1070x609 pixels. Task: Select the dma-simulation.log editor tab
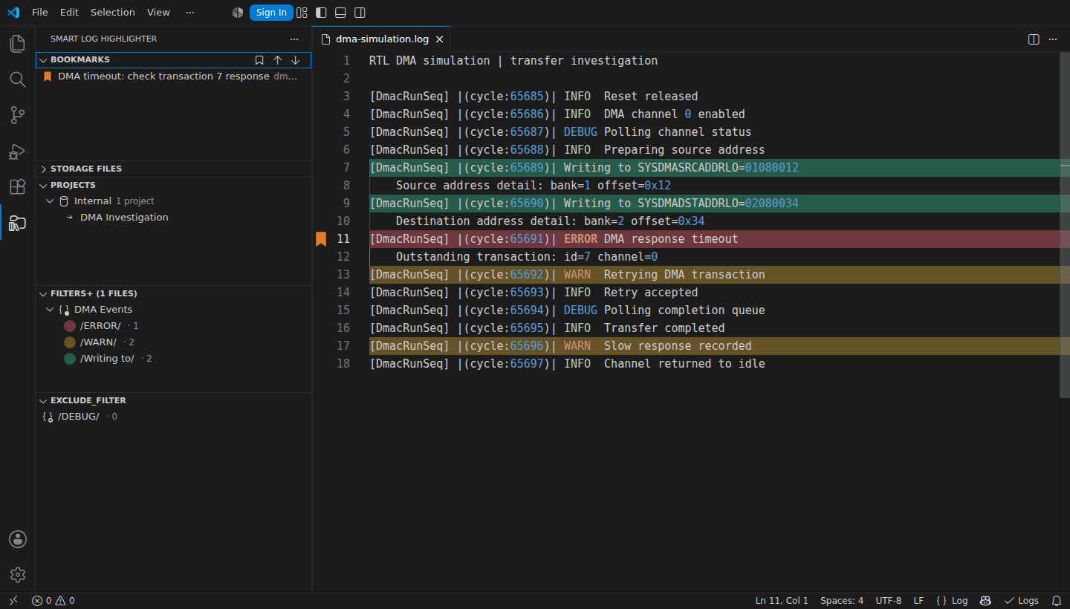[381, 39]
